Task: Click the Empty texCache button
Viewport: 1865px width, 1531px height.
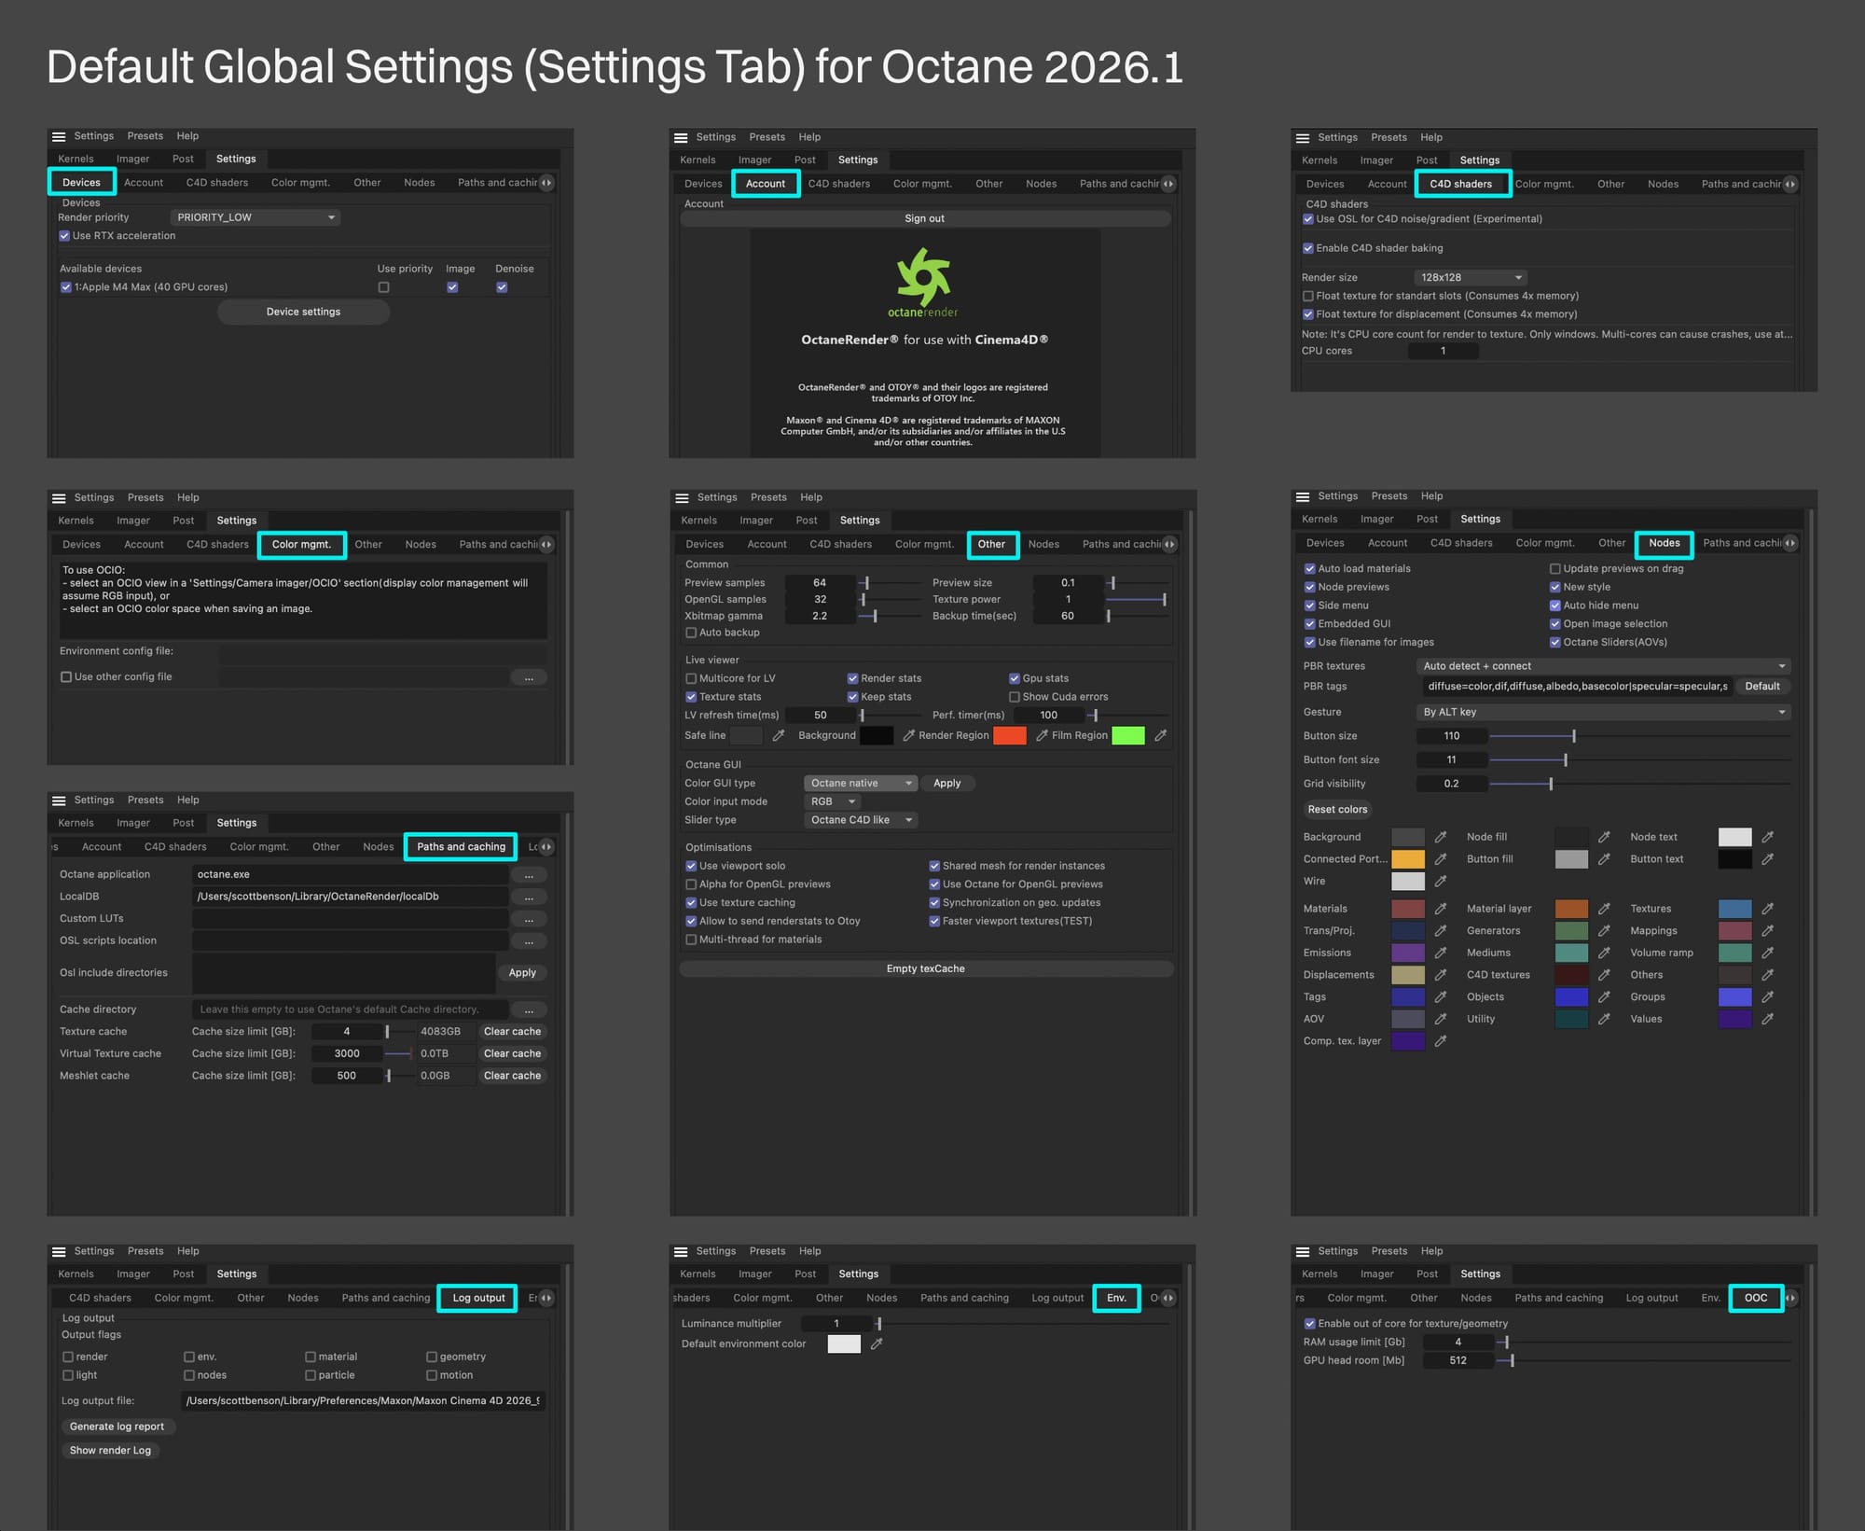Action: [x=925, y=969]
